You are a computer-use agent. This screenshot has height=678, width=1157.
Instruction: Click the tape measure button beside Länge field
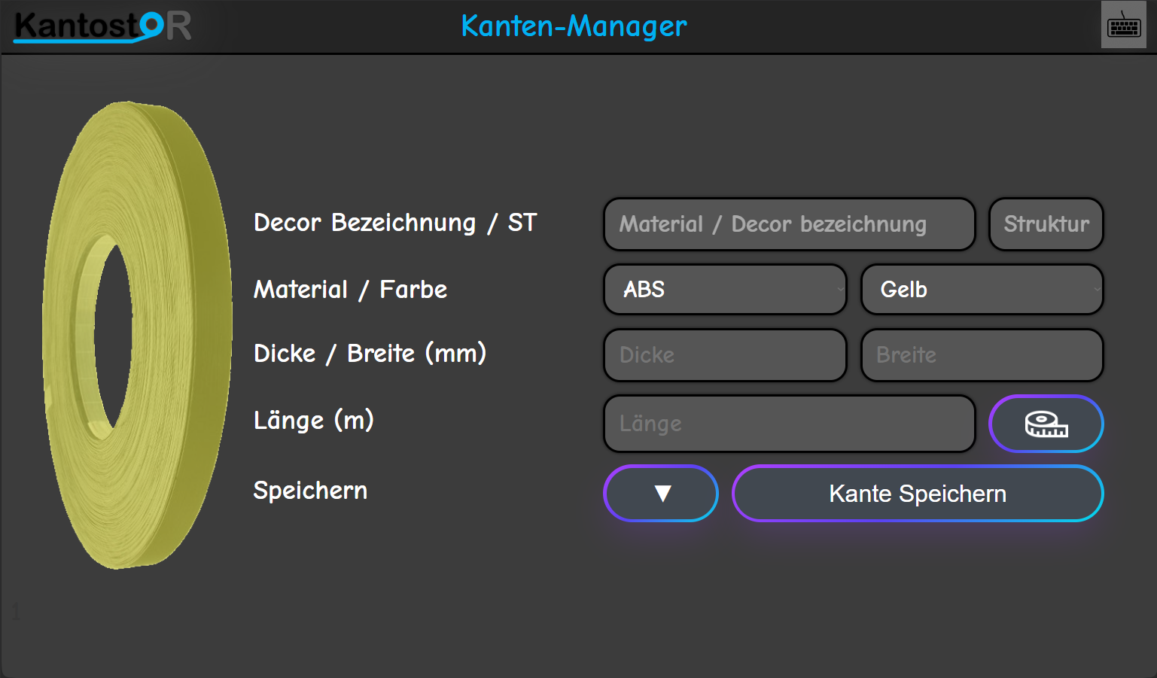pos(1046,424)
